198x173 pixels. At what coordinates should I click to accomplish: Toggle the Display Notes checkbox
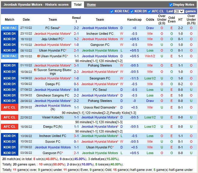[x=171, y=4]
